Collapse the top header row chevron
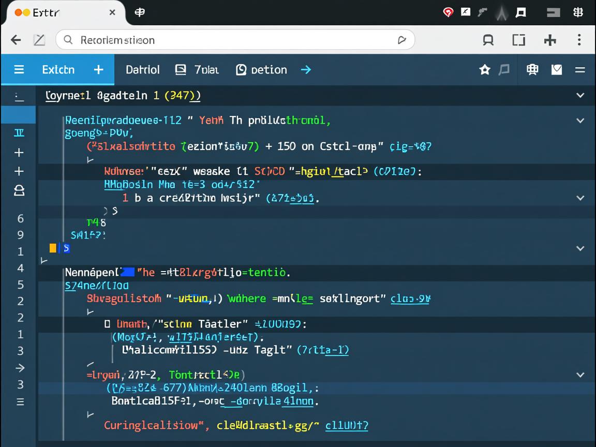596x447 pixels. click(580, 96)
